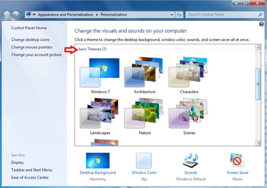Open the Screen Saver icon

[237, 161]
